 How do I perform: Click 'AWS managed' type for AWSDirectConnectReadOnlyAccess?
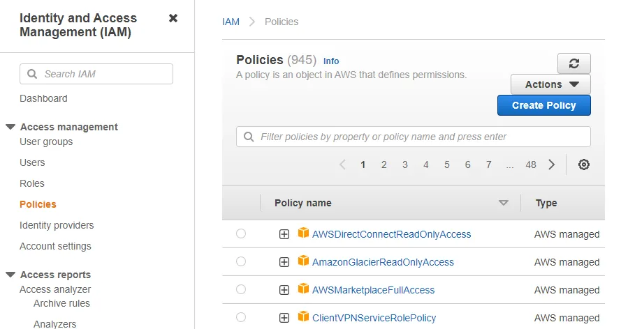coord(567,234)
